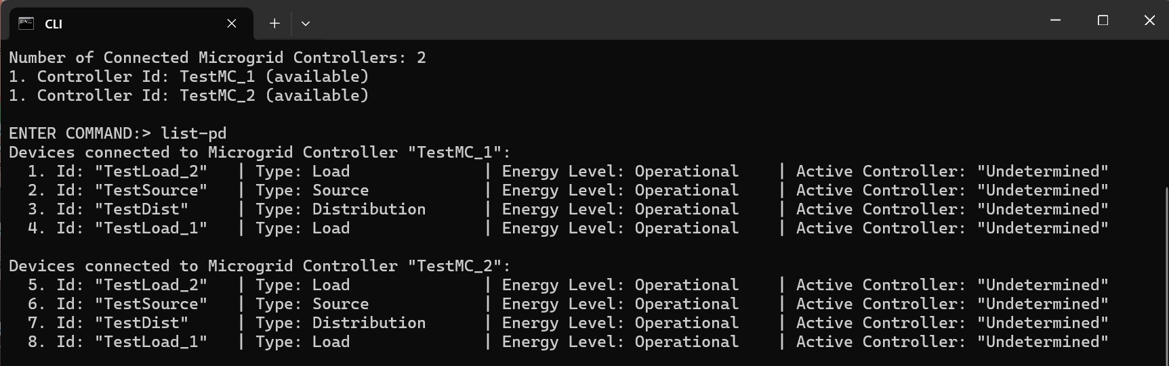
Task: Select the CLI tab title
Action: (54, 24)
